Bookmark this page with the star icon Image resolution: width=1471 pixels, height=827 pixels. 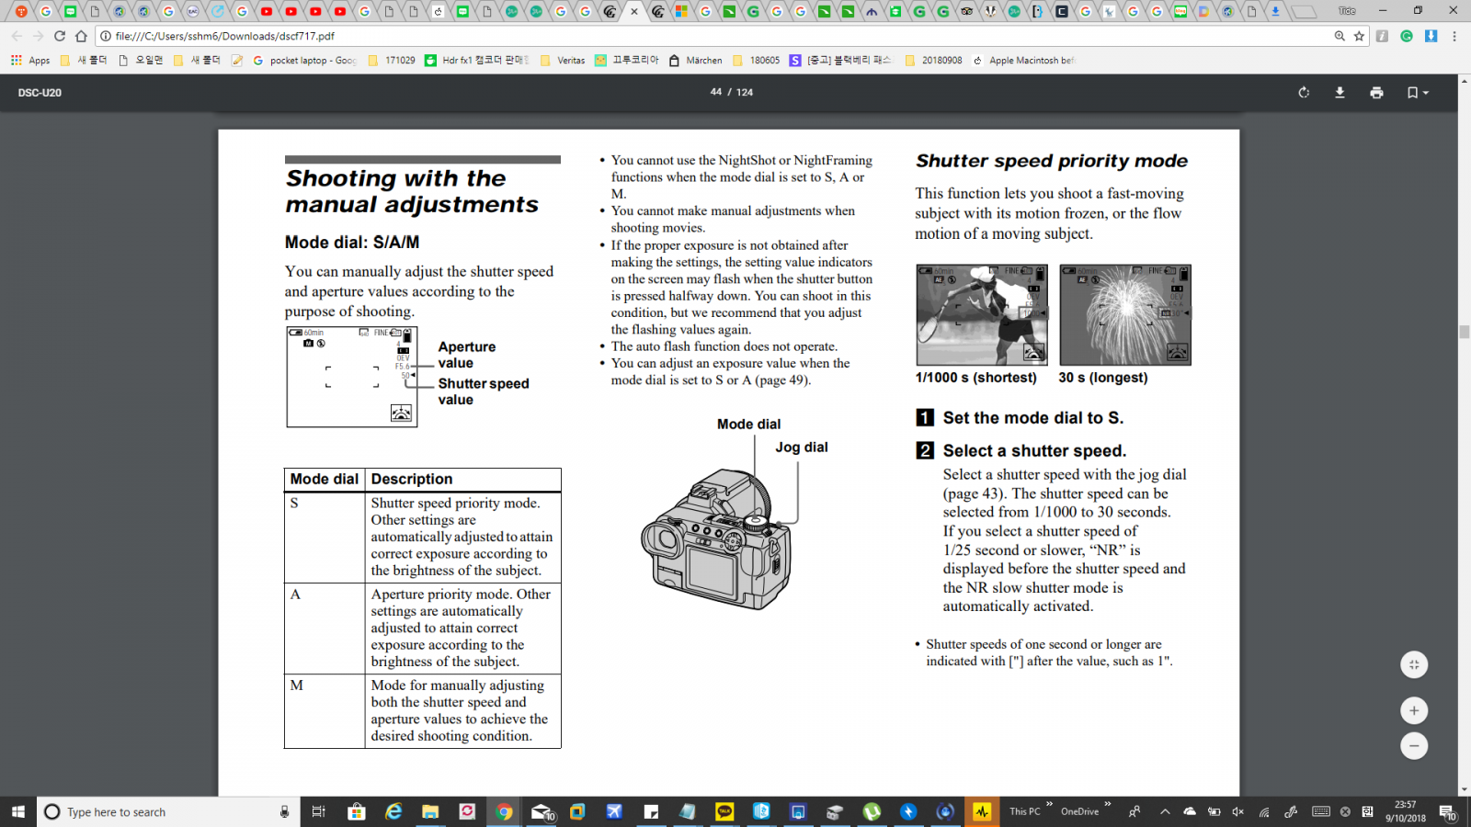(x=1359, y=36)
